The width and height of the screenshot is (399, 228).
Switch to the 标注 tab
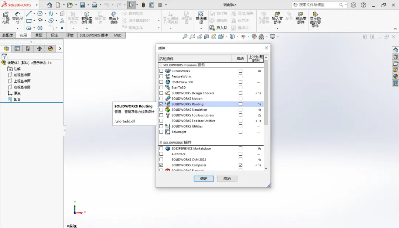pyautogui.click(x=54, y=35)
